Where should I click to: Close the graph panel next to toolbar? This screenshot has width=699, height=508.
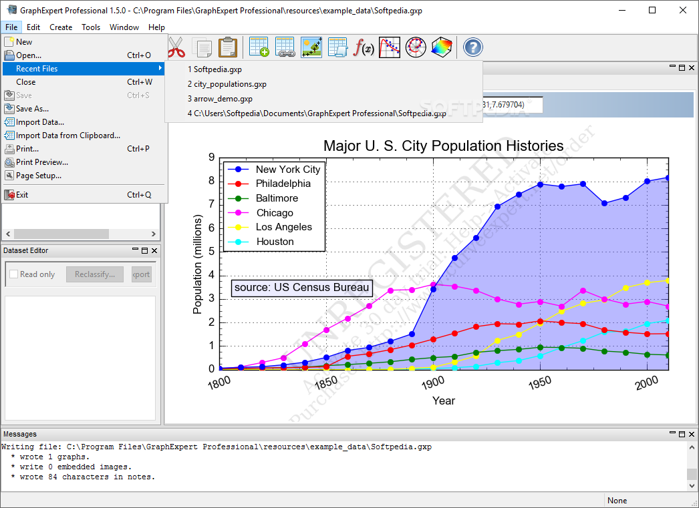coord(692,67)
